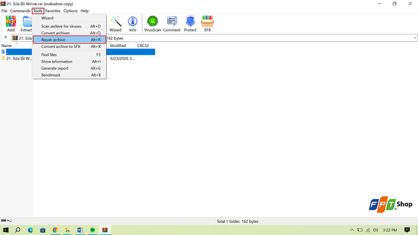Select Scan archive for viruses
Image resolution: width=418 pixels, height=235 pixels.
coord(69,26)
